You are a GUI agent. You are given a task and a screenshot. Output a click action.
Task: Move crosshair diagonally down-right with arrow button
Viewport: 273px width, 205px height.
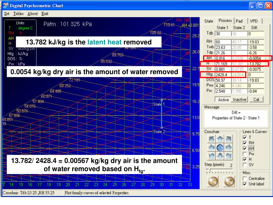tap(228, 156)
